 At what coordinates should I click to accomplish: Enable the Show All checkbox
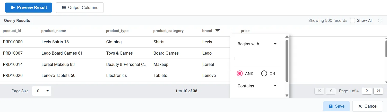tap(352, 21)
